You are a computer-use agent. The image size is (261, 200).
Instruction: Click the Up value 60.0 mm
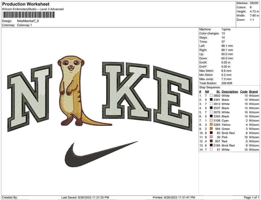tap(227, 54)
